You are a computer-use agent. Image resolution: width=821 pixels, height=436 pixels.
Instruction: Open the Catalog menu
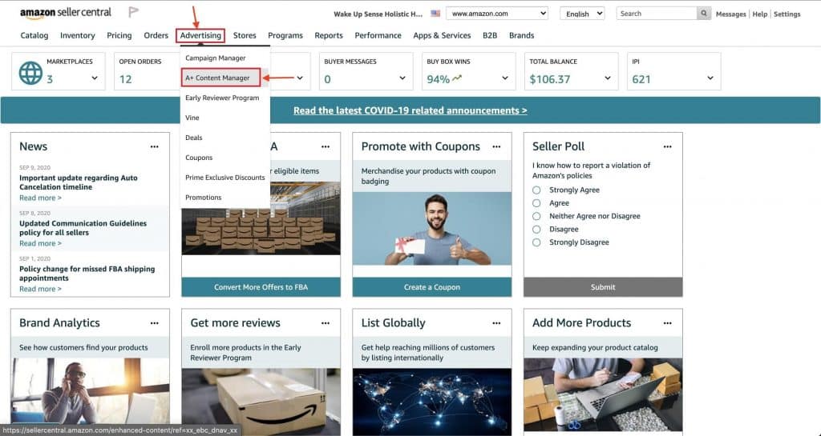(x=34, y=35)
